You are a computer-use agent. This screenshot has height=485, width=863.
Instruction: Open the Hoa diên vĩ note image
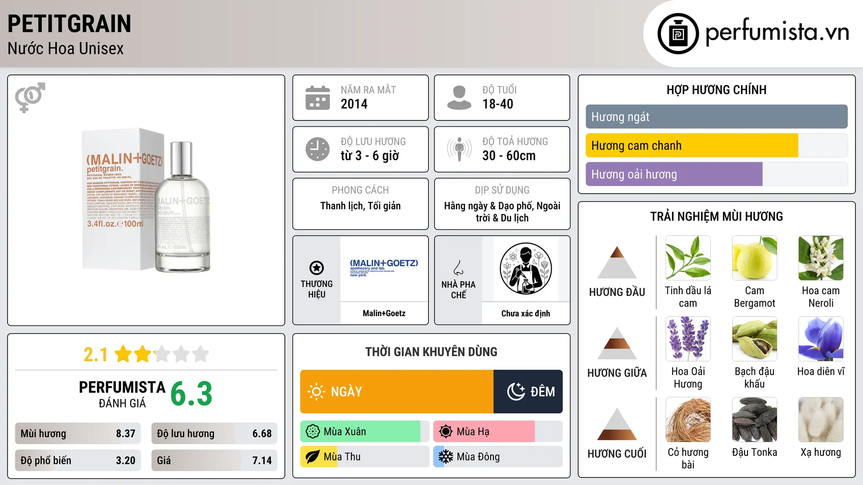coord(821,339)
